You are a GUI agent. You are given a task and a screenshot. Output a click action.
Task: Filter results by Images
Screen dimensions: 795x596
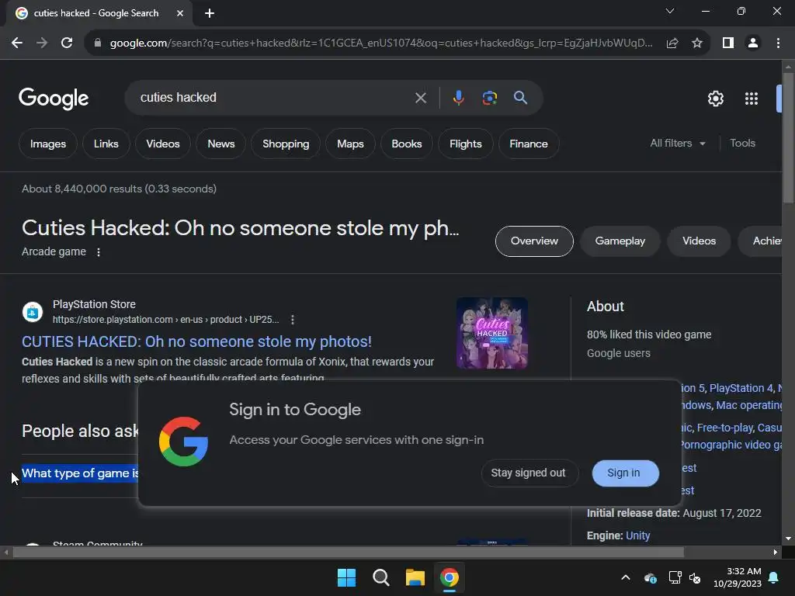point(48,144)
